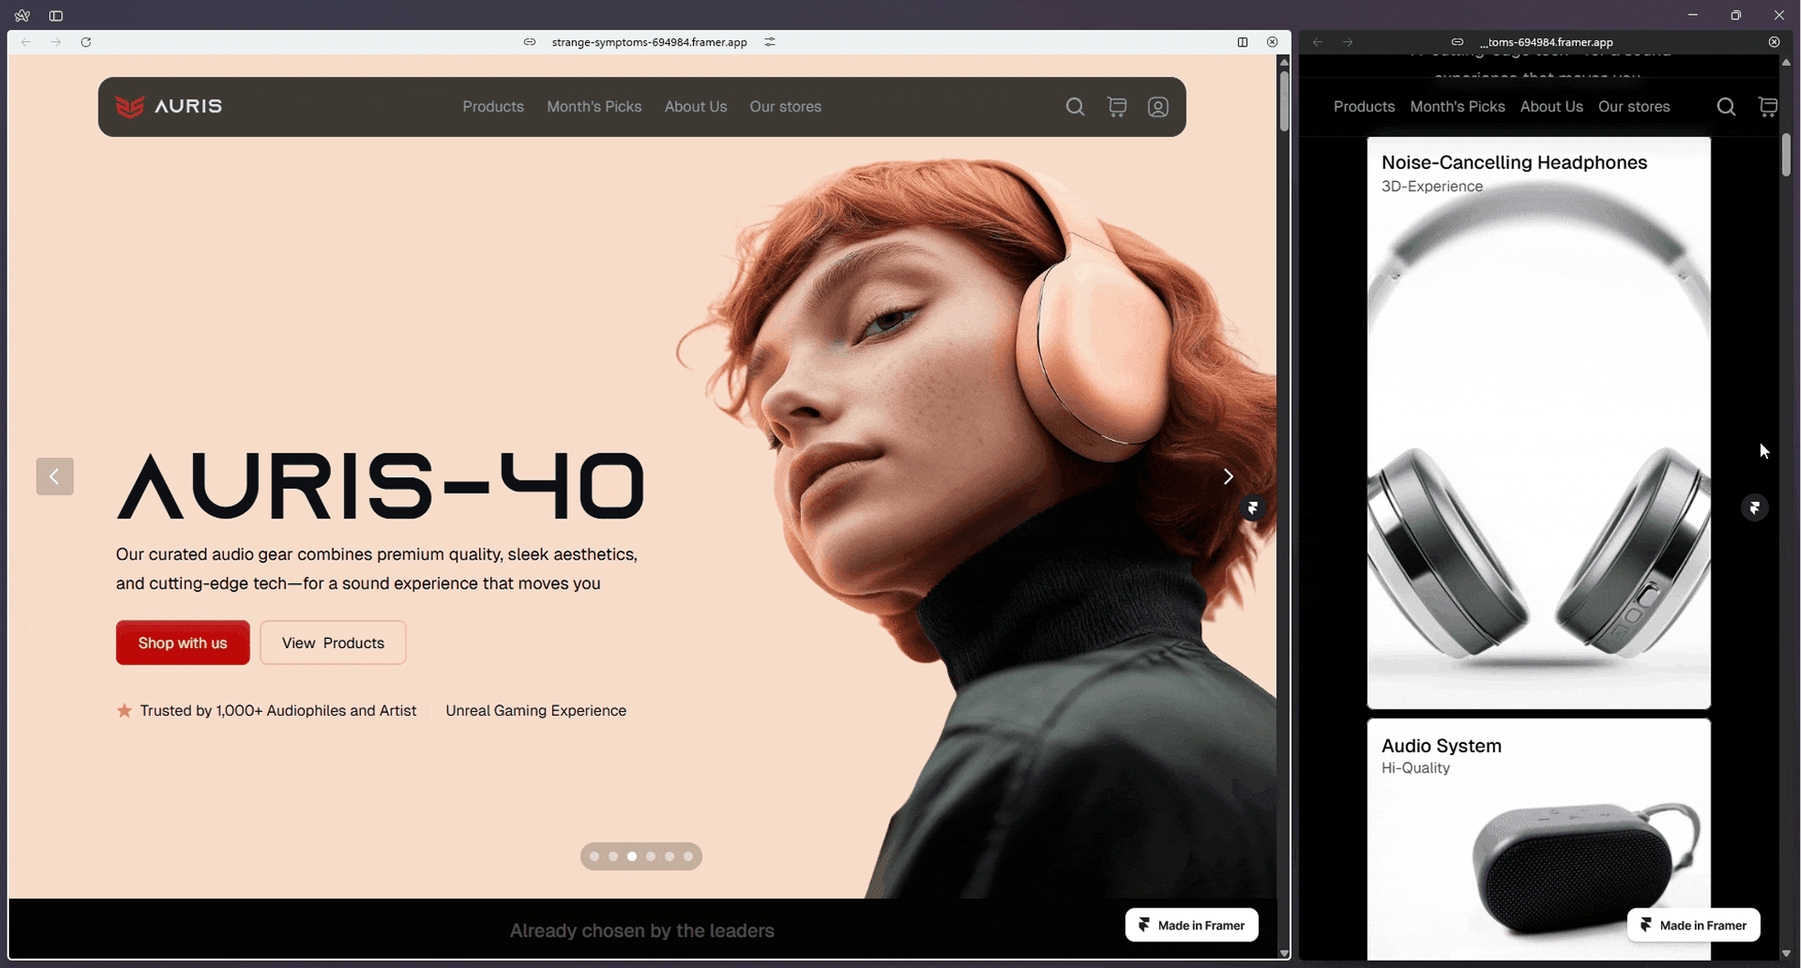Select fifth carousel dot
The image size is (1801, 968).
(670, 856)
